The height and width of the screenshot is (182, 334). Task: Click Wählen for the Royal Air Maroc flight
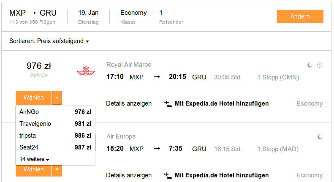click(x=34, y=98)
